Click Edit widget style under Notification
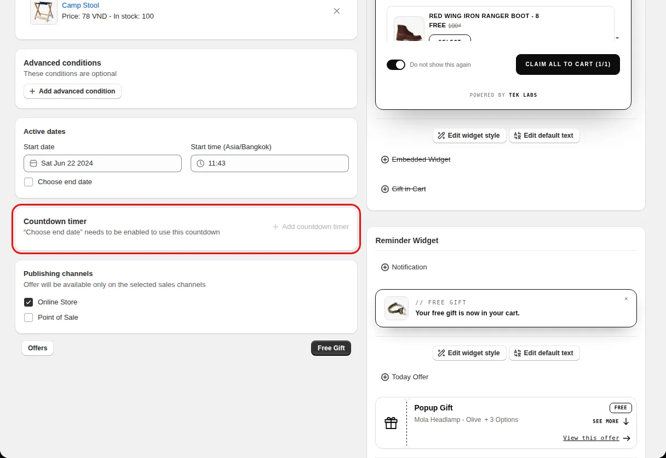The width and height of the screenshot is (666, 458). tap(469, 353)
